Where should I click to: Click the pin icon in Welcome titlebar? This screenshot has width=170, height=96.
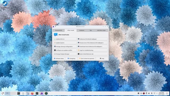coord(56,27)
